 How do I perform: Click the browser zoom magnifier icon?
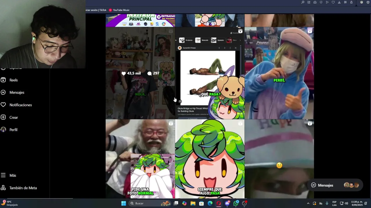303,2
